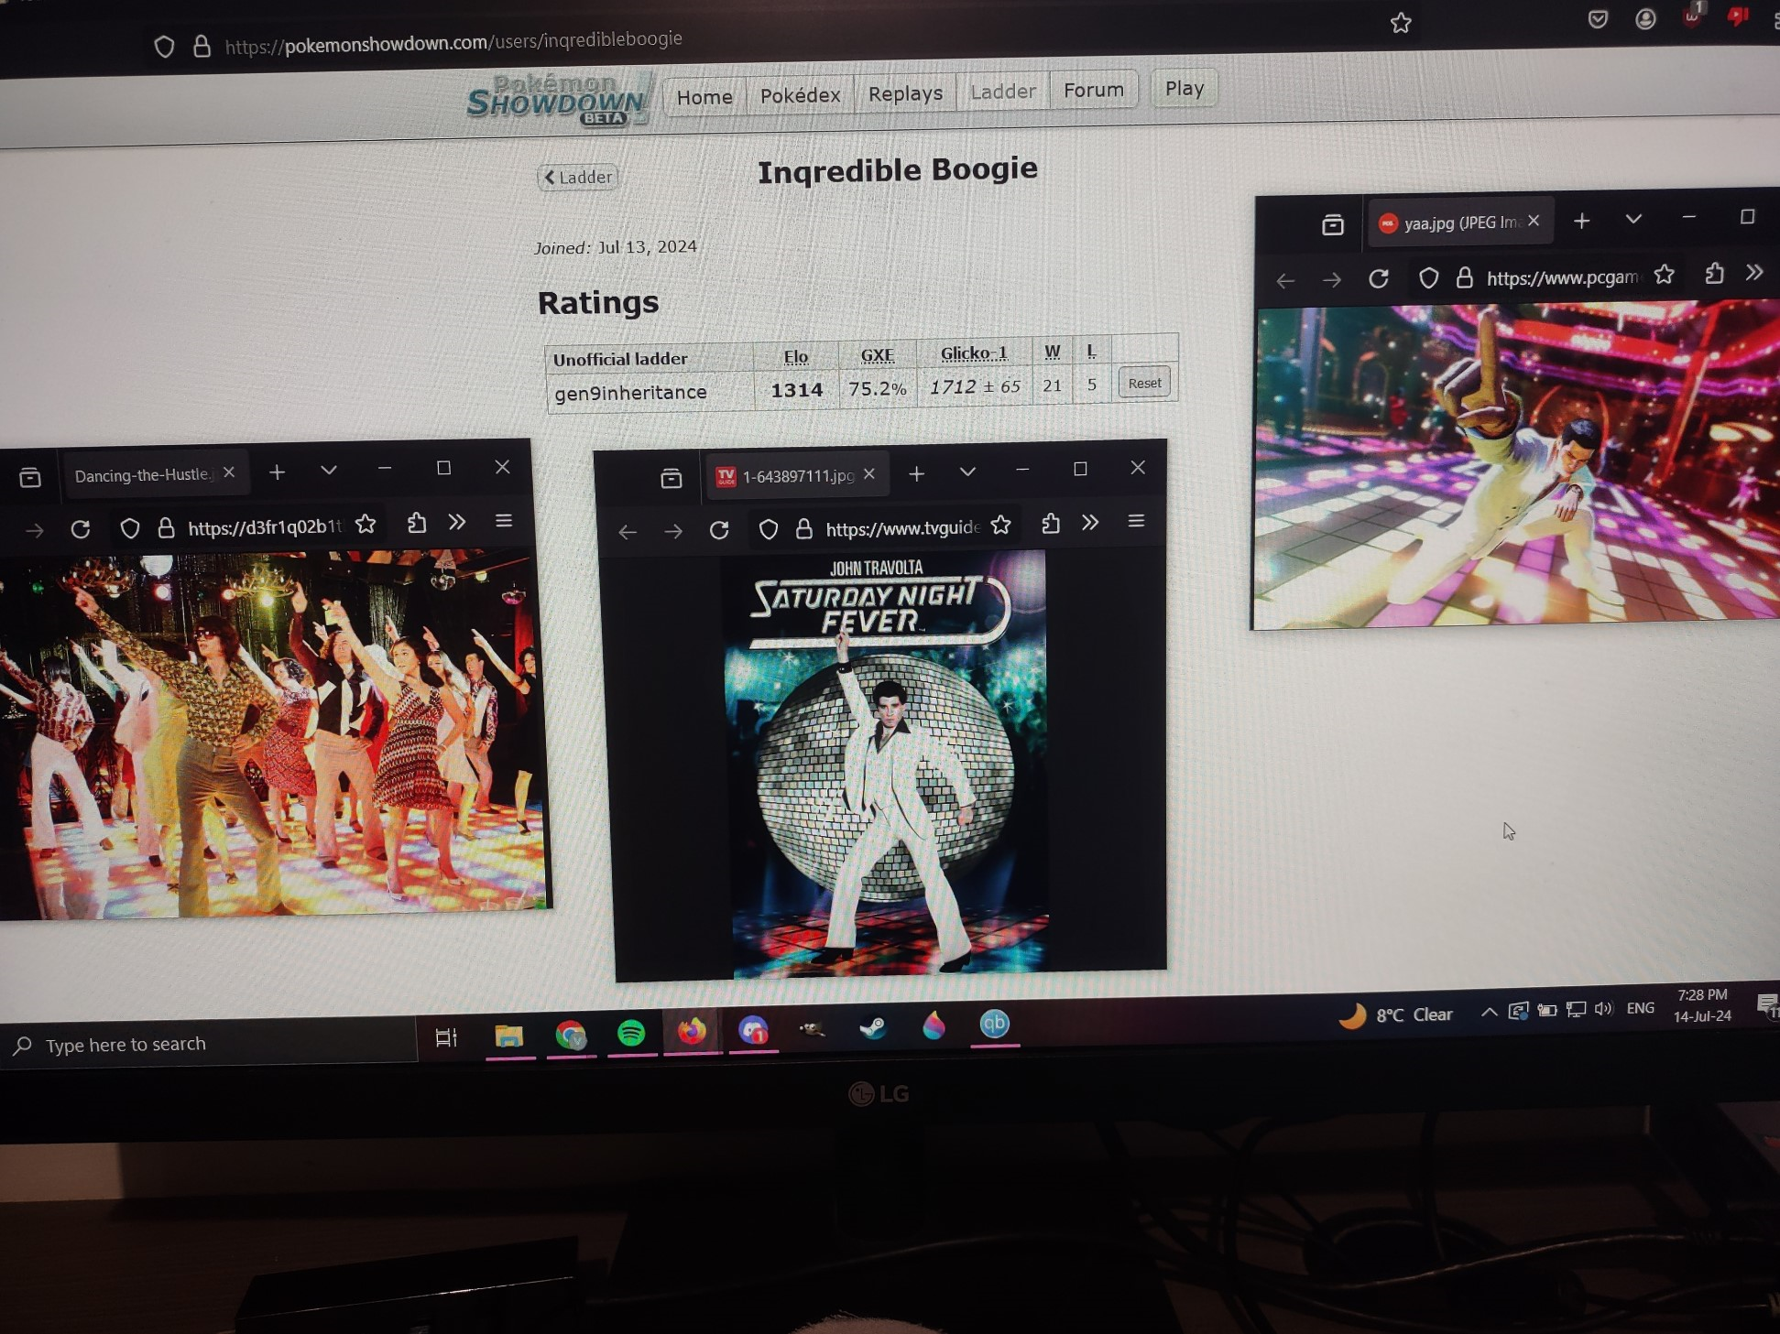Image resolution: width=1780 pixels, height=1334 pixels.
Task: Open Chrome from the taskbar
Action: click(570, 1036)
